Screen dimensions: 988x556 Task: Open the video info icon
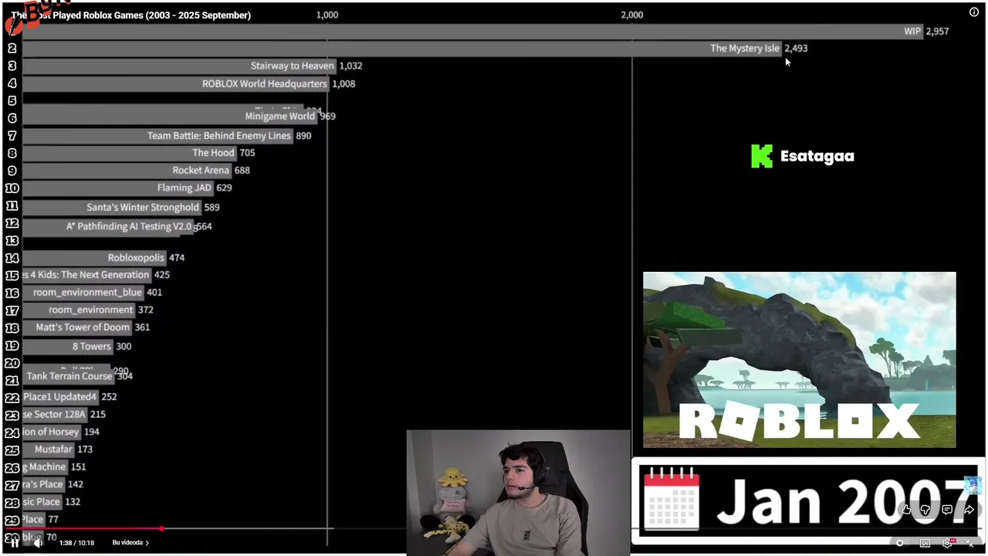coord(974,12)
